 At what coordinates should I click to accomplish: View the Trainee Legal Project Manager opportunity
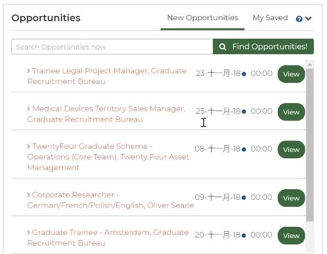pos(291,74)
